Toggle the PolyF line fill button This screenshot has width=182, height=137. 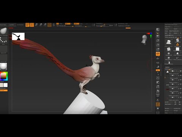point(158,95)
